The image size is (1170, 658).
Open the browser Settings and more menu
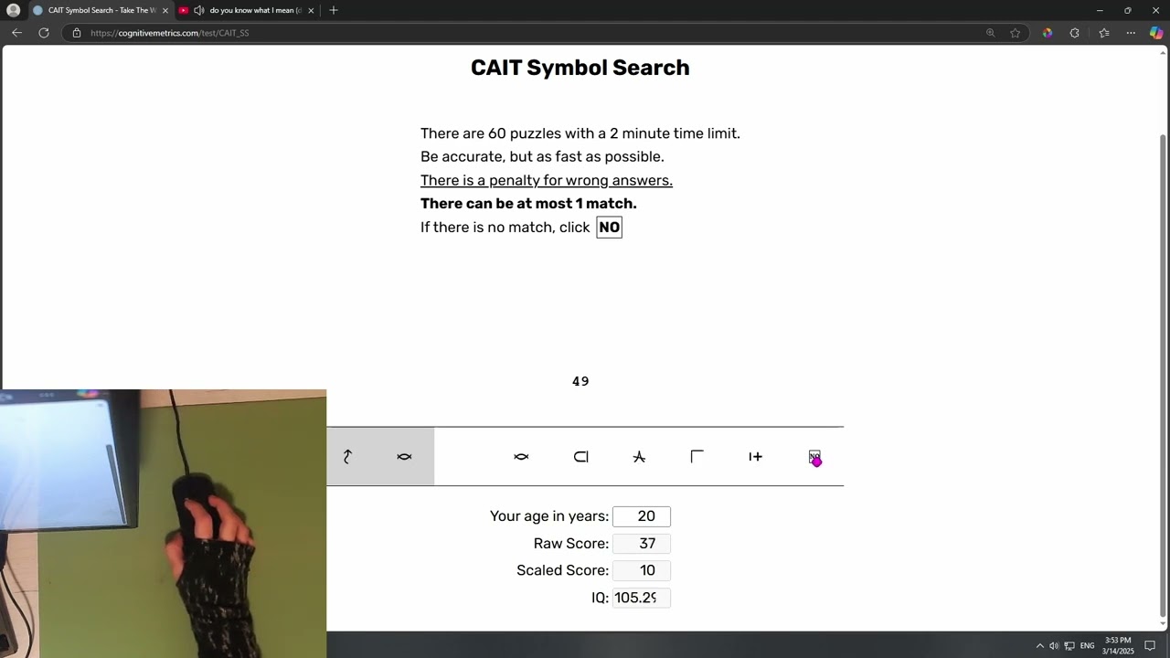point(1131,33)
